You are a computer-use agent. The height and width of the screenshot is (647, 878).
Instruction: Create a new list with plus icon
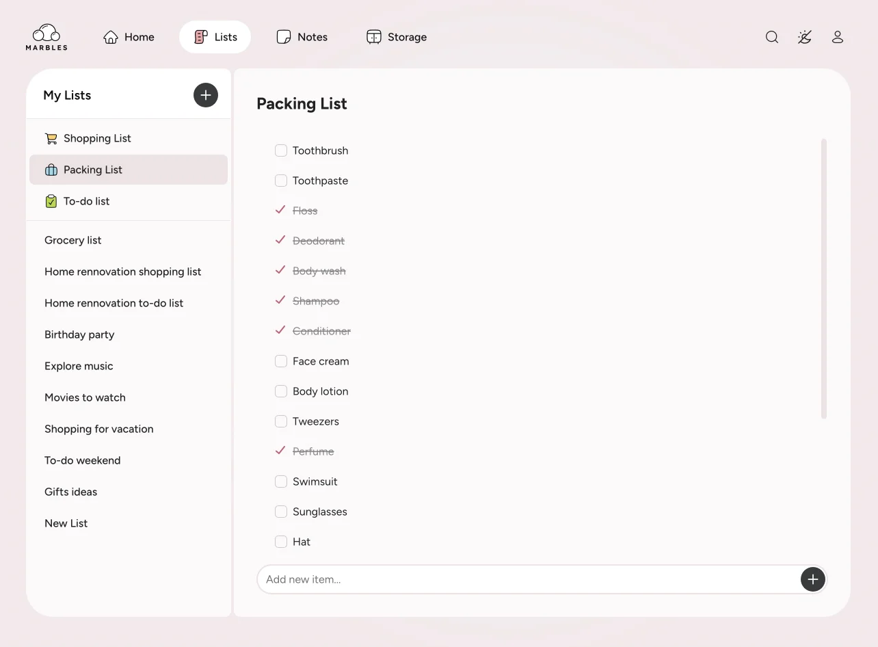(x=206, y=95)
